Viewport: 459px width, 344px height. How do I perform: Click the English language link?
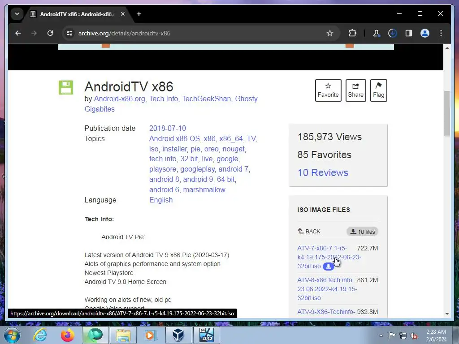(x=161, y=200)
